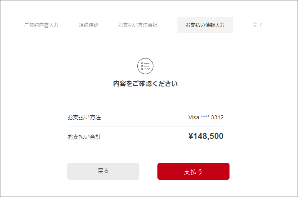The height and width of the screenshot is (197, 298).
Task: Click the checklist icon above the heading
Action: click(x=145, y=66)
